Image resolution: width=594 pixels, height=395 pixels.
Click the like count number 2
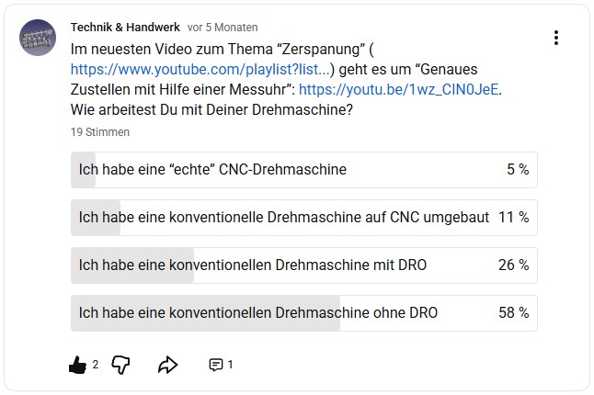(96, 365)
